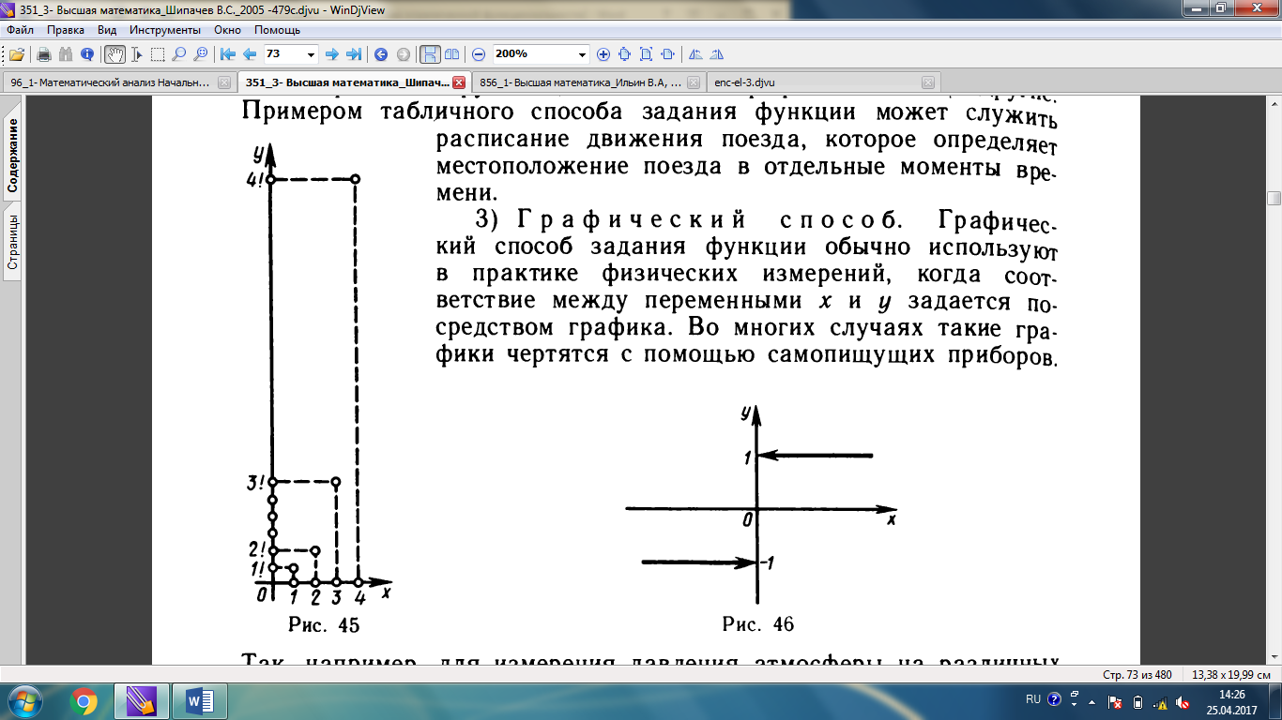Go to the previous page
The width and height of the screenshot is (1282, 720).
pyautogui.click(x=250, y=54)
